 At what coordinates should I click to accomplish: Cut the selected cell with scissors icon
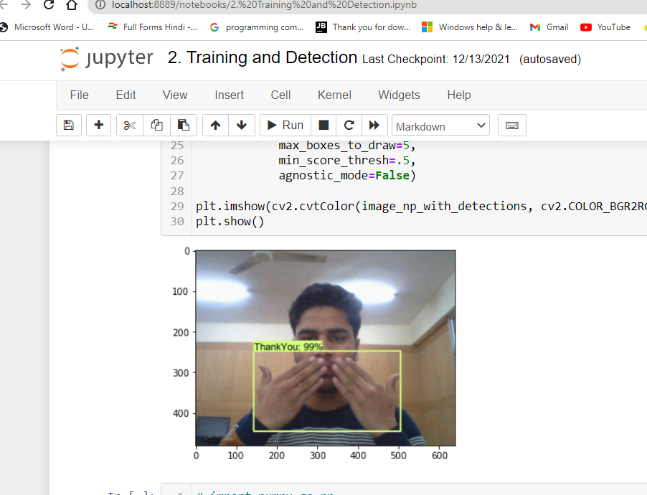point(129,125)
